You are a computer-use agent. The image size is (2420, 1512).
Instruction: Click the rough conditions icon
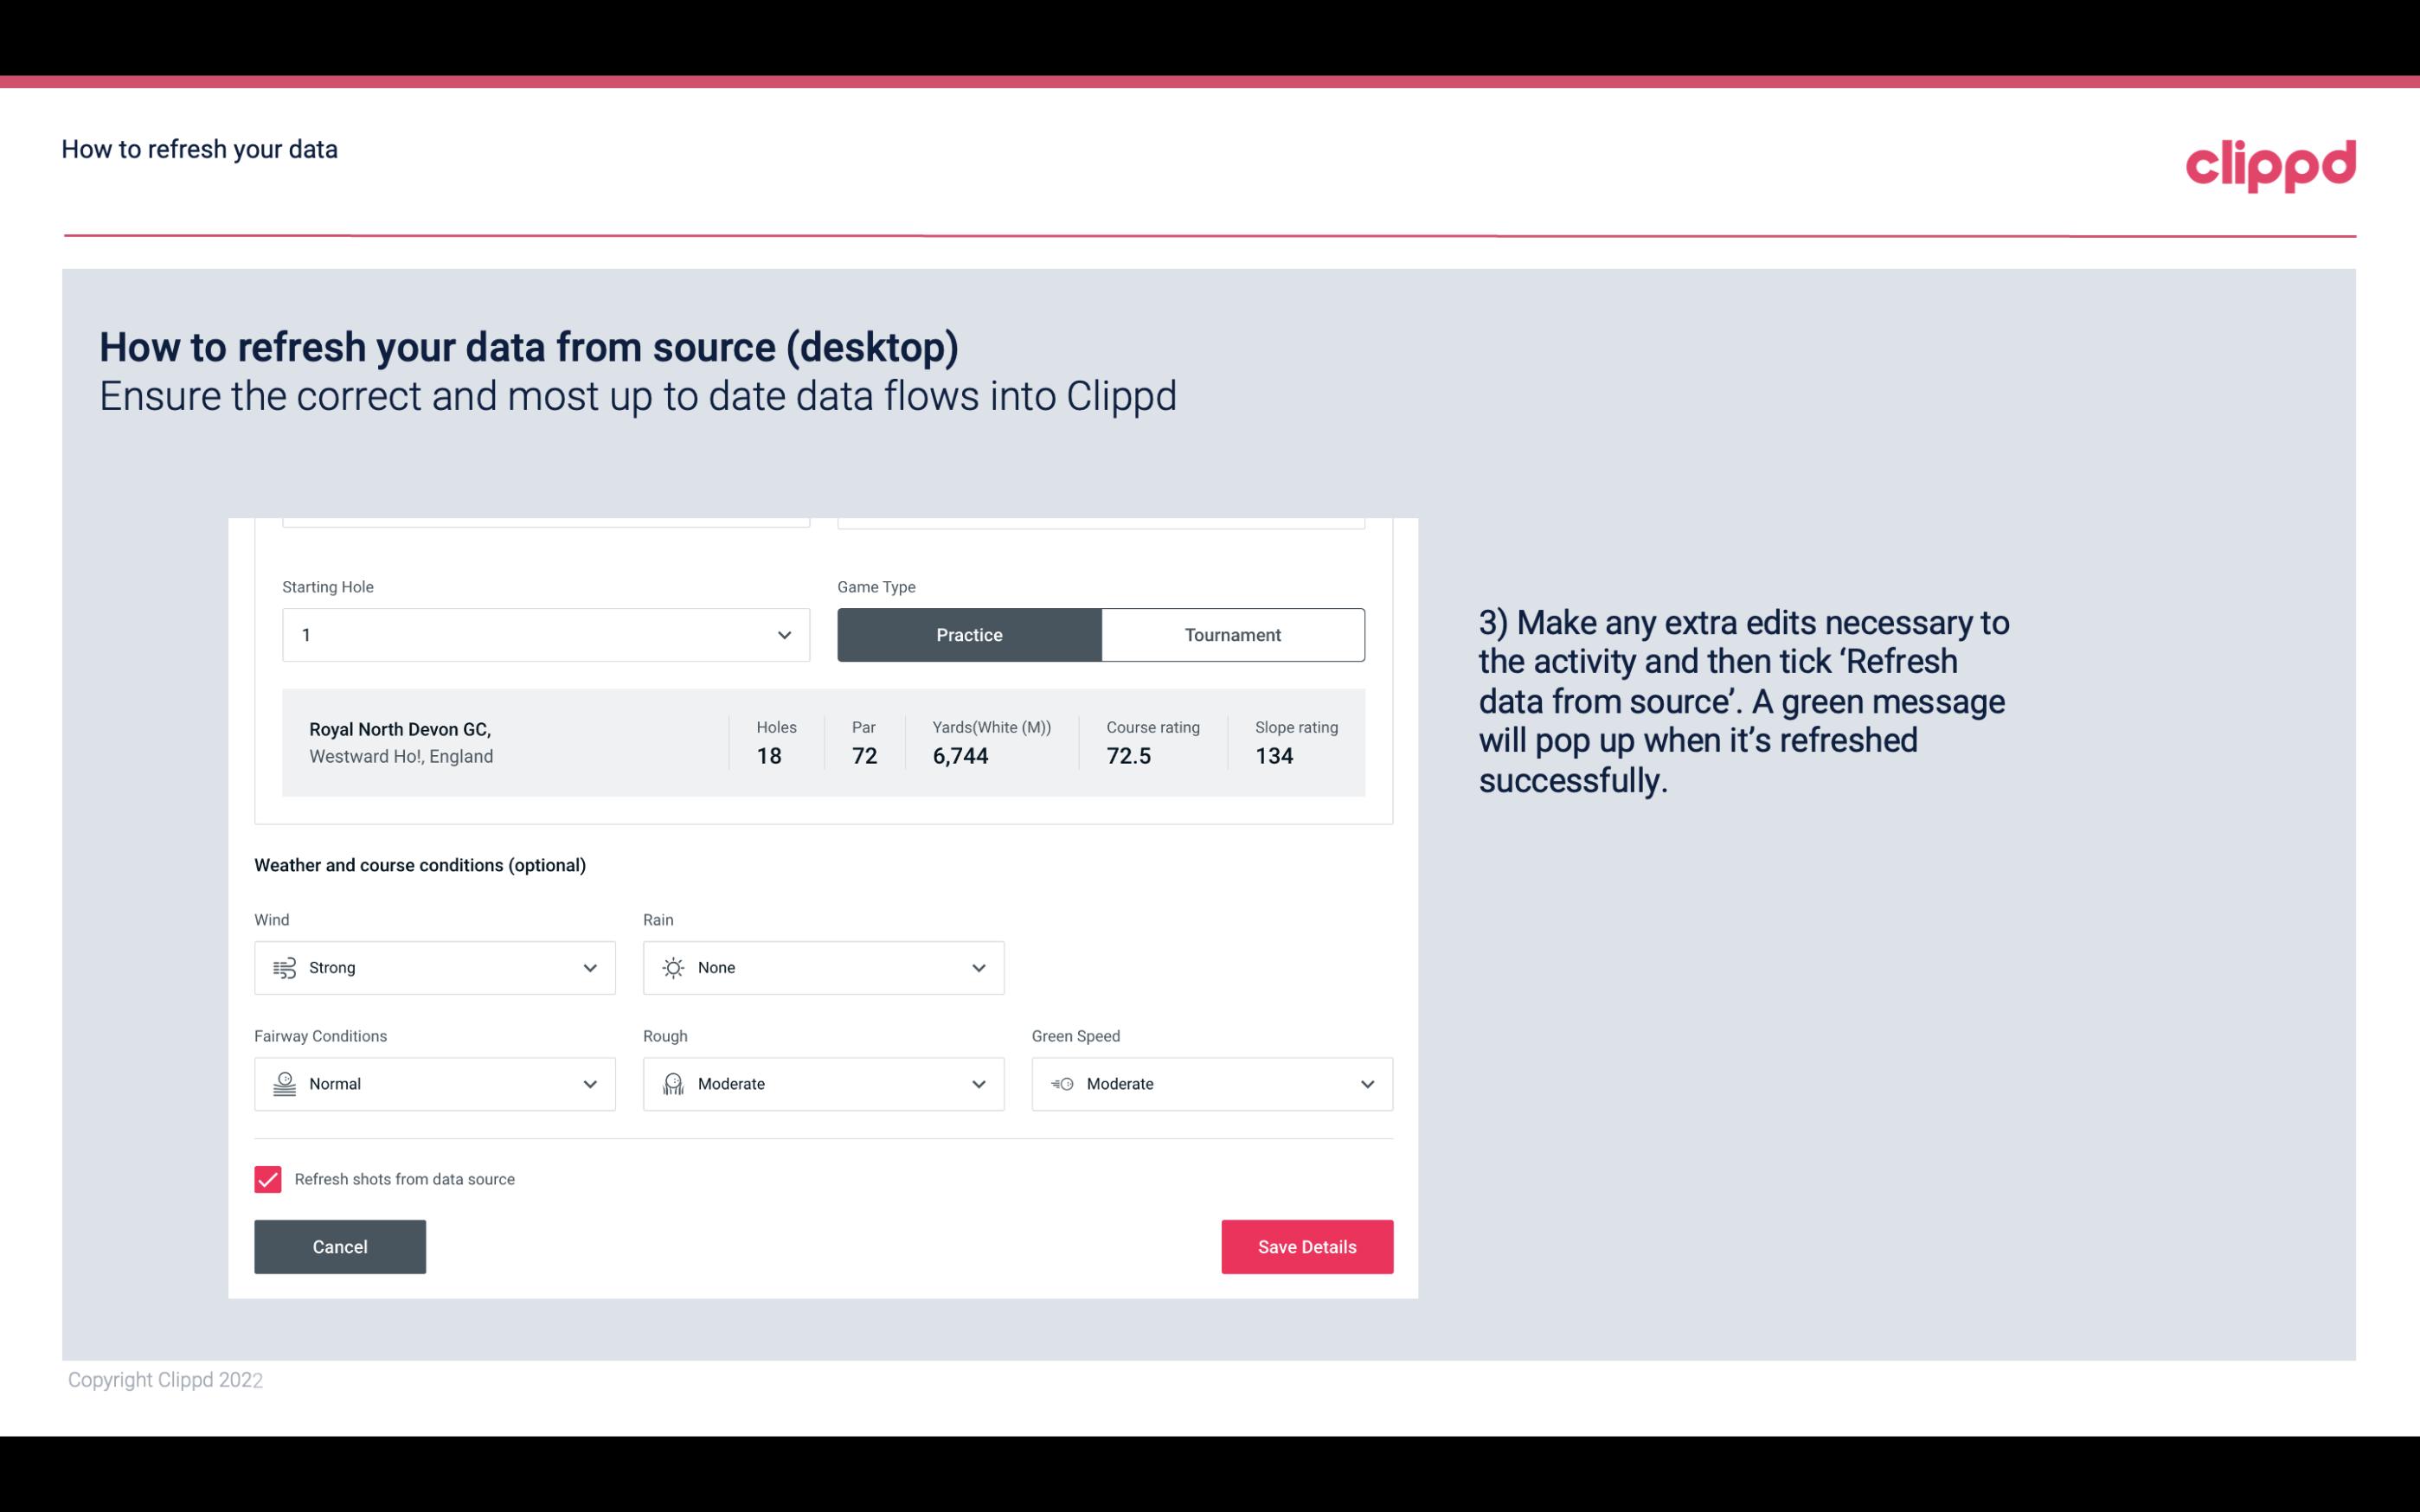pyautogui.click(x=672, y=1084)
